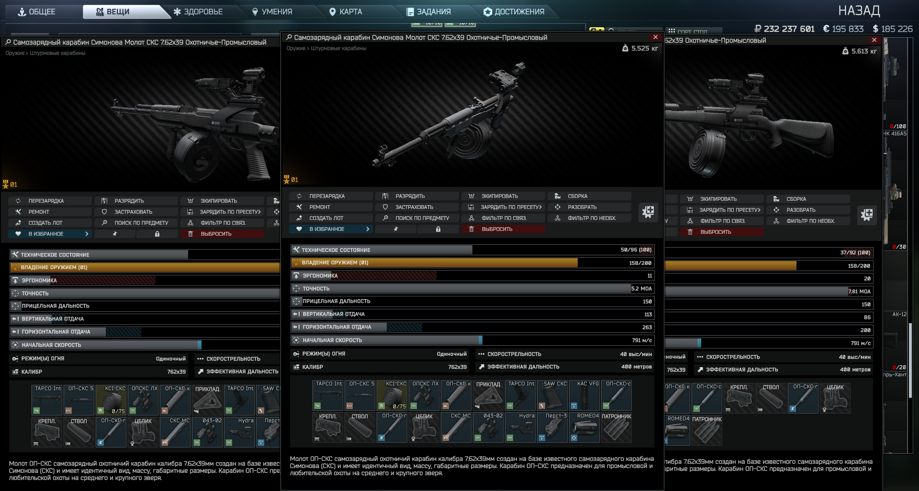Click РАЗРЯДИТЬ in the front window
Screen dimensions: 919x491
coord(417,196)
